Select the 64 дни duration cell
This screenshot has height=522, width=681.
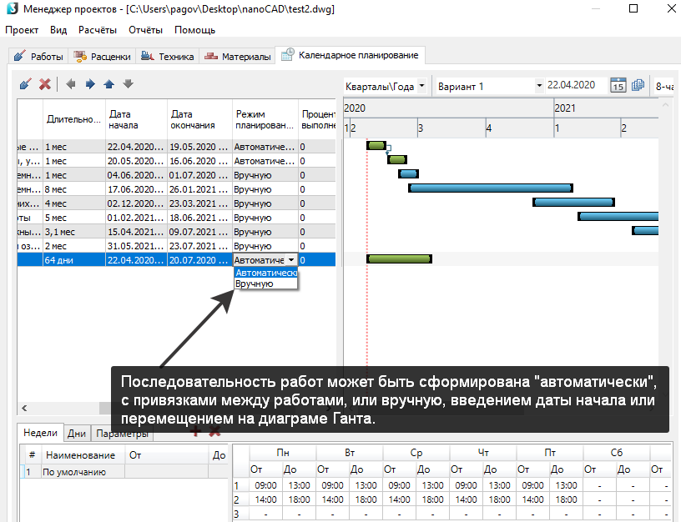tap(73, 260)
